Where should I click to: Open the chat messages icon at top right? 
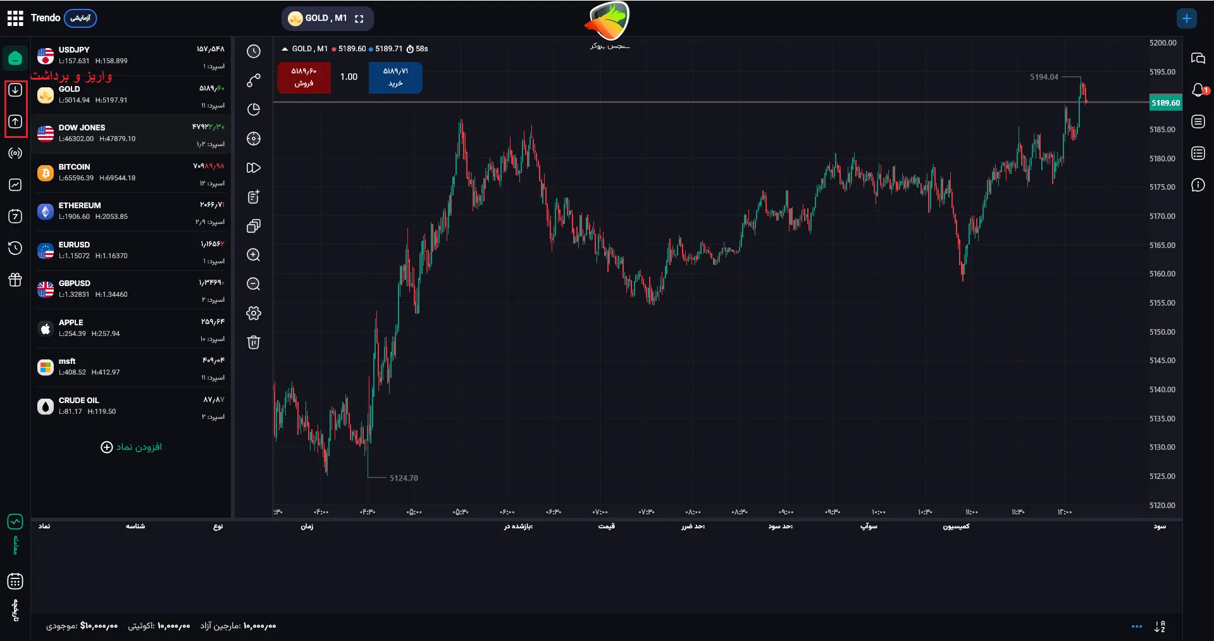pyautogui.click(x=1198, y=58)
